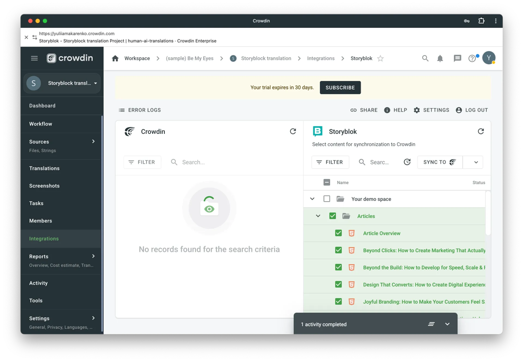The height and width of the screenshot is (361, 523).
Task: Open integration SETTINGS
Action: (x=431, y=110)
